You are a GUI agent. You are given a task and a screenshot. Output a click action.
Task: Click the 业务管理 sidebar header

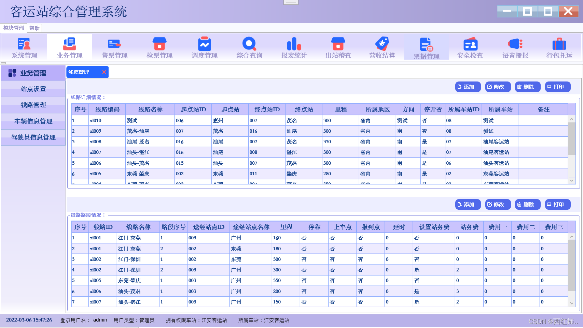[x=33, y=73]
